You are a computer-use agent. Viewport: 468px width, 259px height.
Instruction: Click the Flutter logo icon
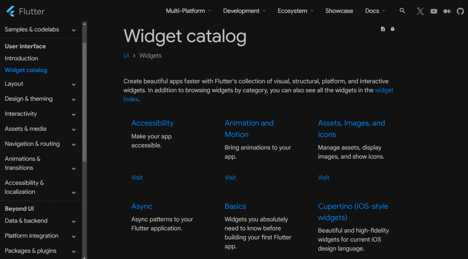coord(11,11)
